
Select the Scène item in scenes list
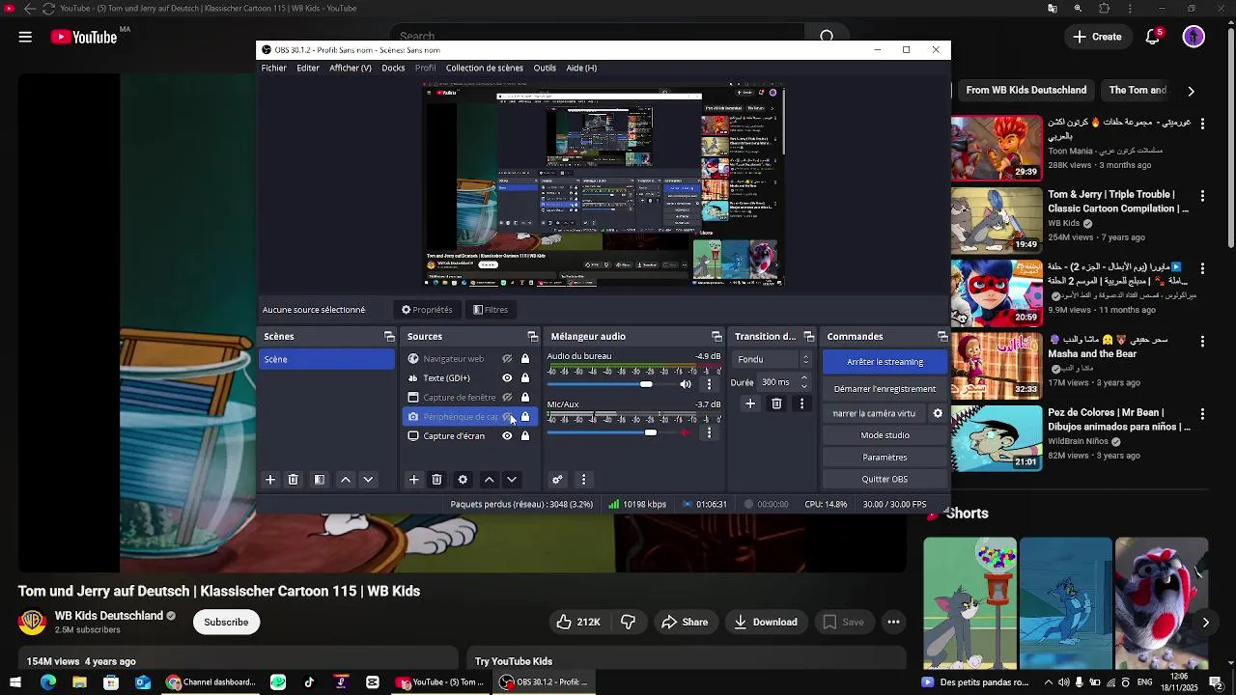(326, 359)
